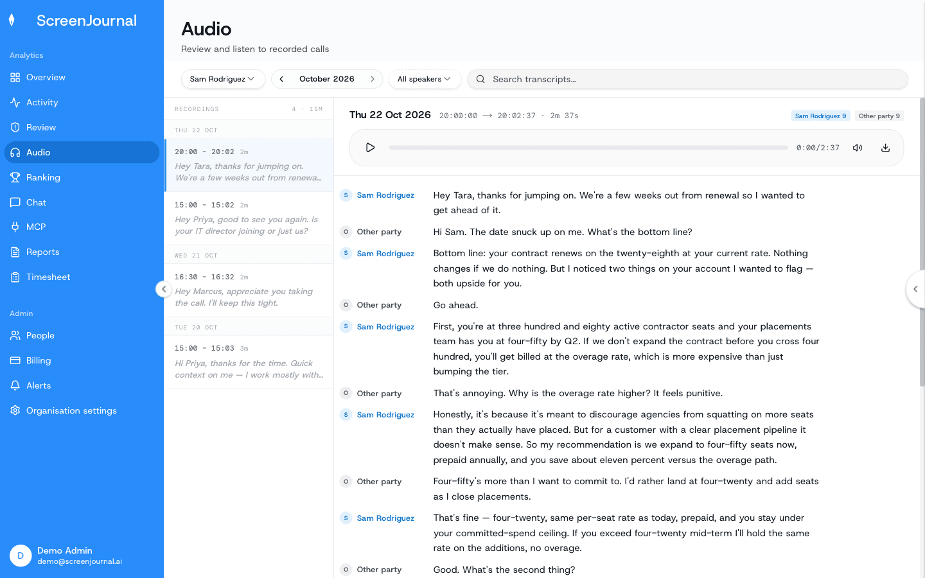
Task: Open the October 2026 month picker
Action: click(327, 80)
